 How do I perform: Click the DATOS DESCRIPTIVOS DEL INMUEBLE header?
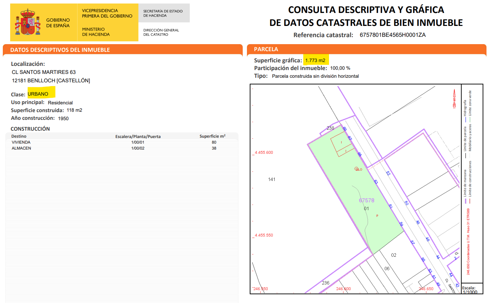pyautogui.click(x=60, y=50)
